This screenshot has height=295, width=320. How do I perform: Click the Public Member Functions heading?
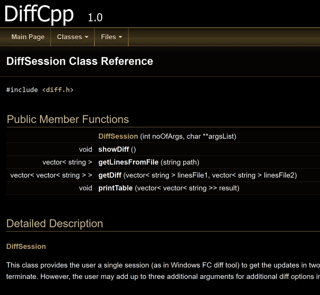click(x=68, y=119)
